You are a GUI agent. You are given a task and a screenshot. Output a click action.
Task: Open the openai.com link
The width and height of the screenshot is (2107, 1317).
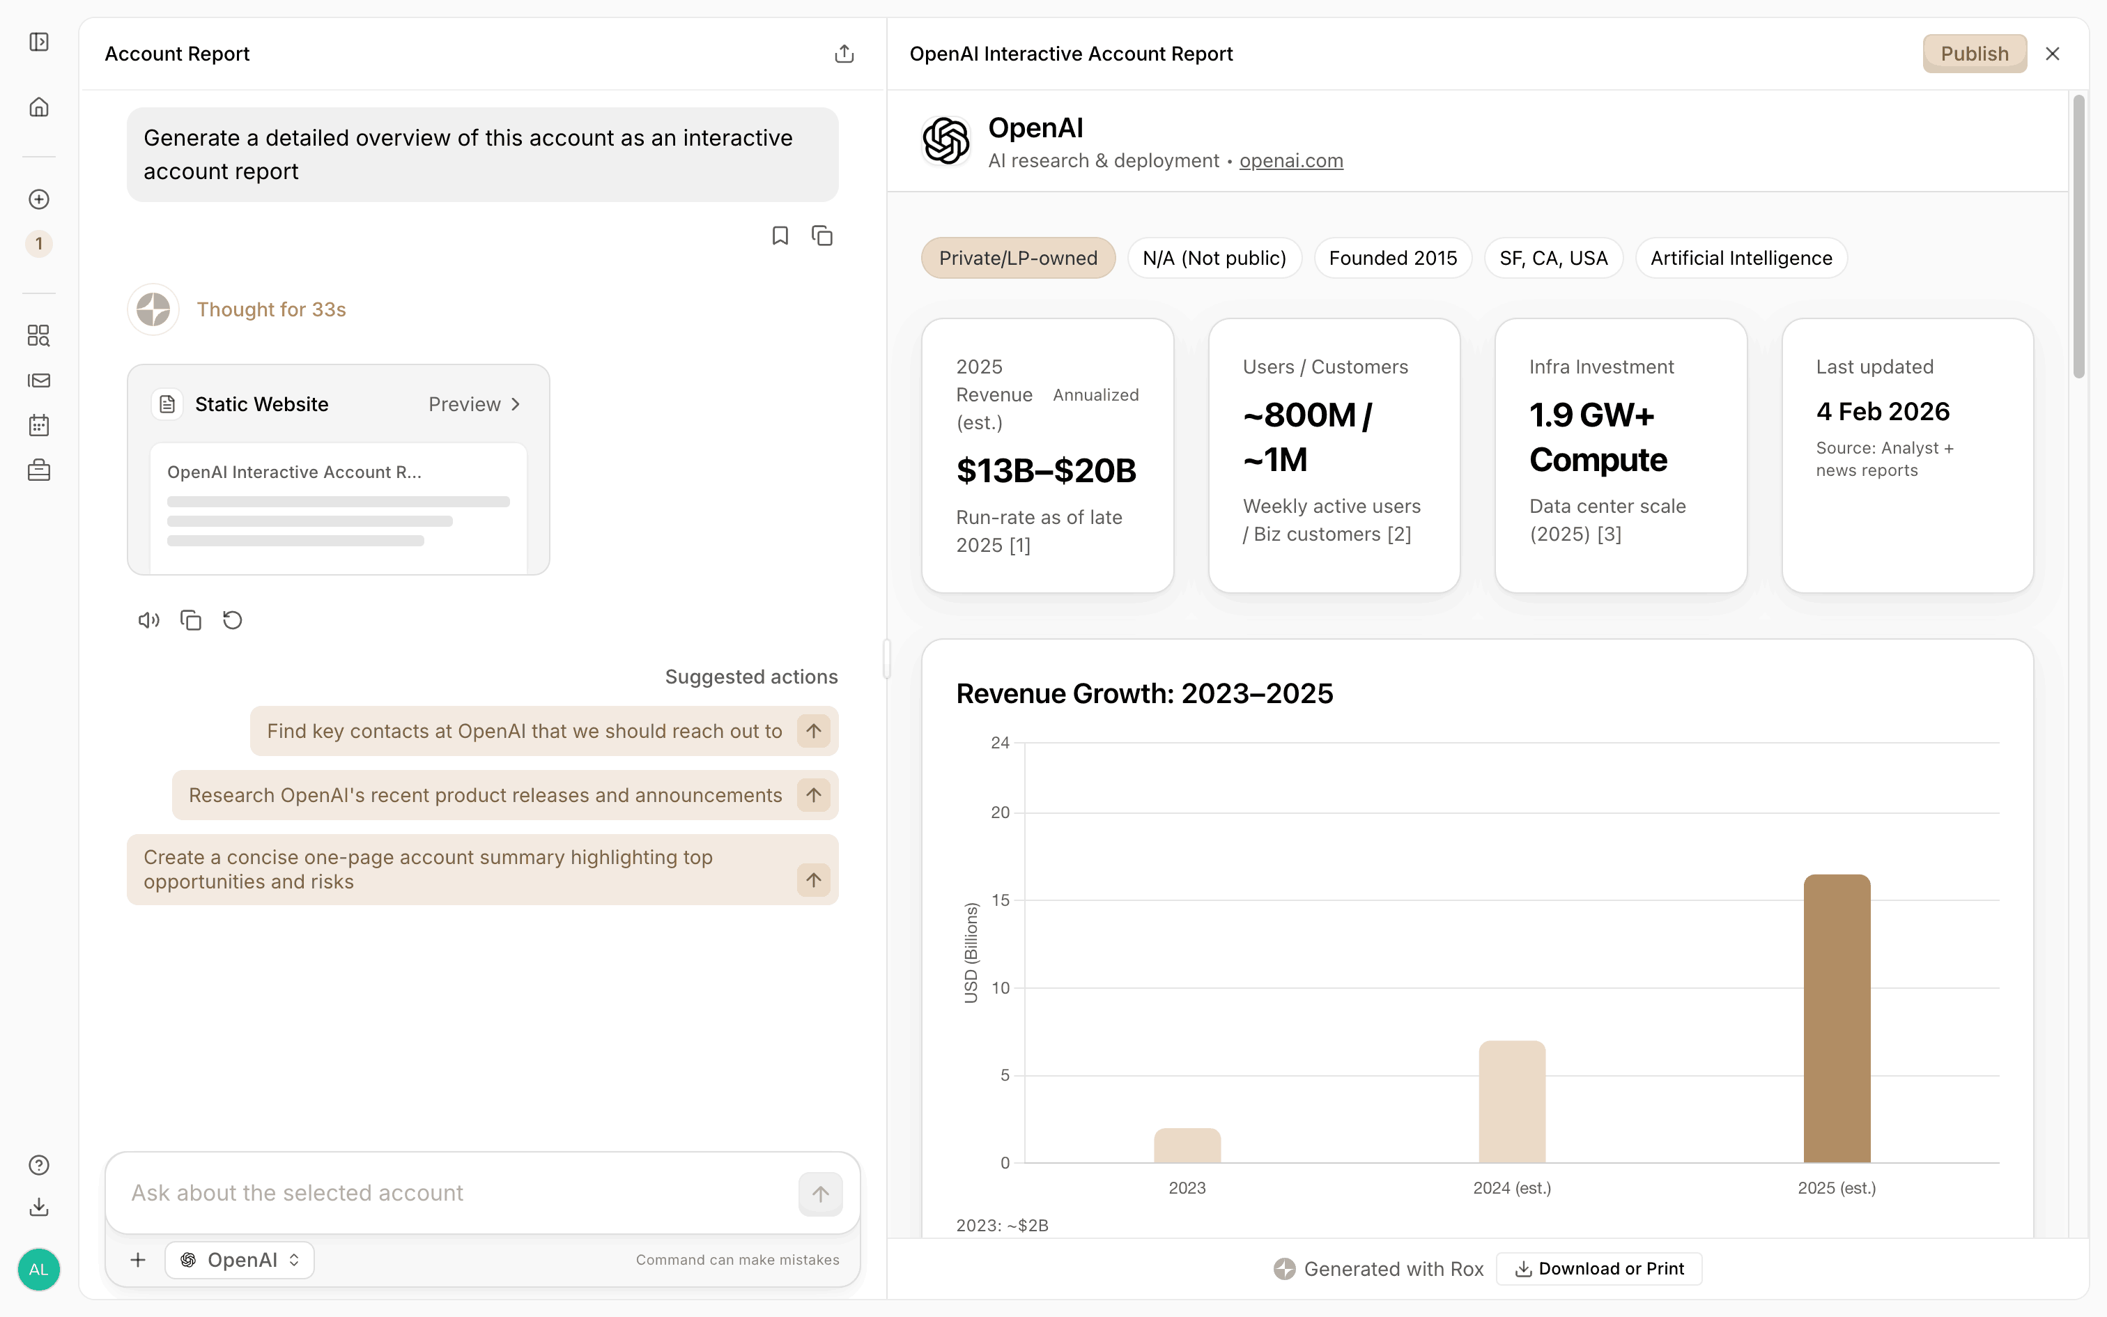[1290, 161]
